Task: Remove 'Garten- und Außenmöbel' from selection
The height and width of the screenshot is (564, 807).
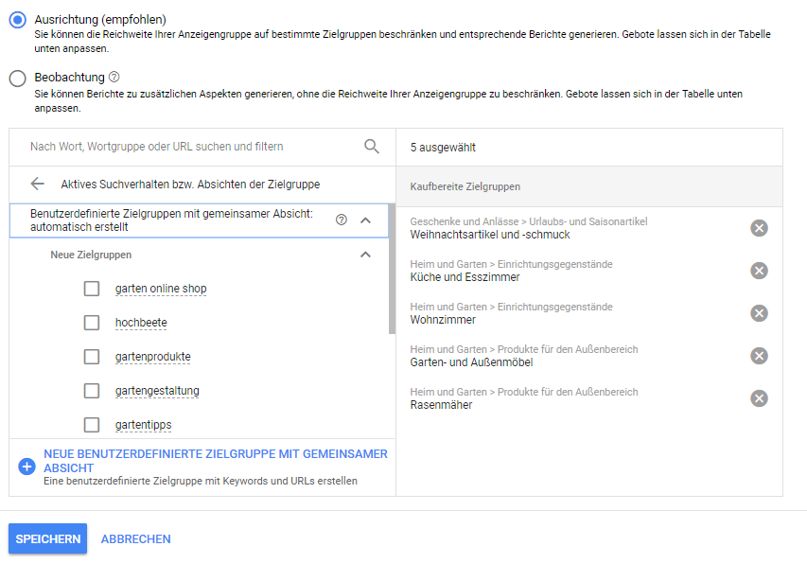Action: 759,356
